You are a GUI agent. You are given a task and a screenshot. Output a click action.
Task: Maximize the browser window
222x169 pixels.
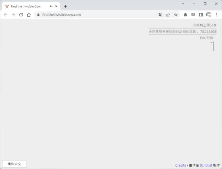(205, 4)
